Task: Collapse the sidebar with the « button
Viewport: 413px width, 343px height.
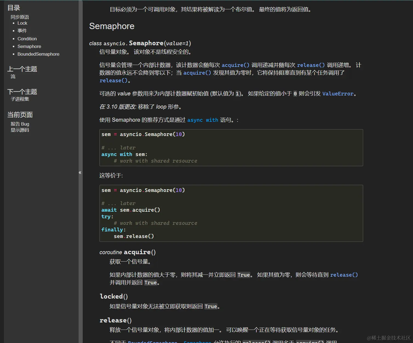Action: point(80,172)
